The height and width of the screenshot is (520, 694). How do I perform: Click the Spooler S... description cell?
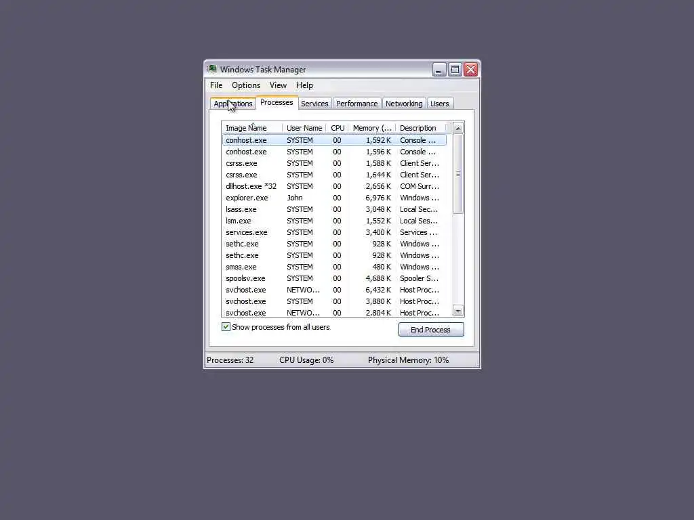click(419, 278)
